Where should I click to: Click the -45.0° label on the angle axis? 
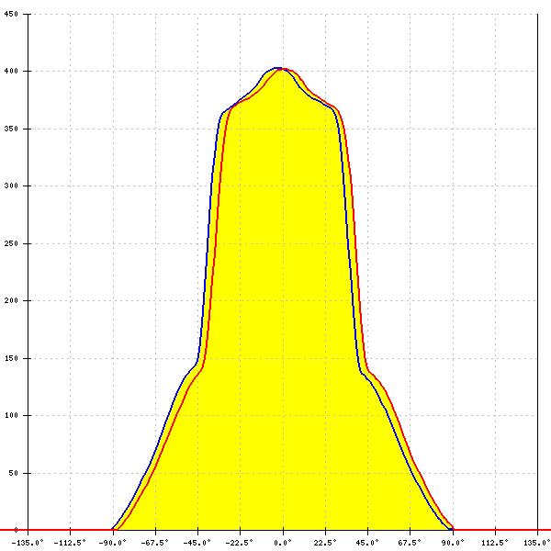pyautogui.click(x=197, y=543)
